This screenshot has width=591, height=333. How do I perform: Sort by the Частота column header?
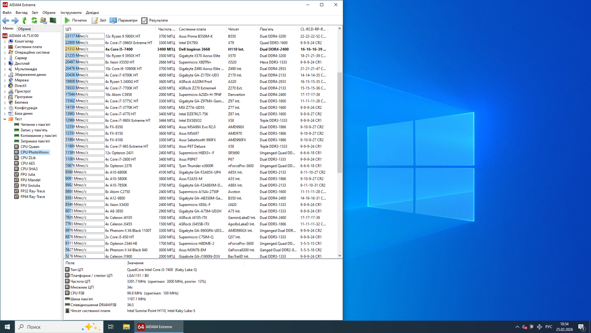tap(166, 29)
